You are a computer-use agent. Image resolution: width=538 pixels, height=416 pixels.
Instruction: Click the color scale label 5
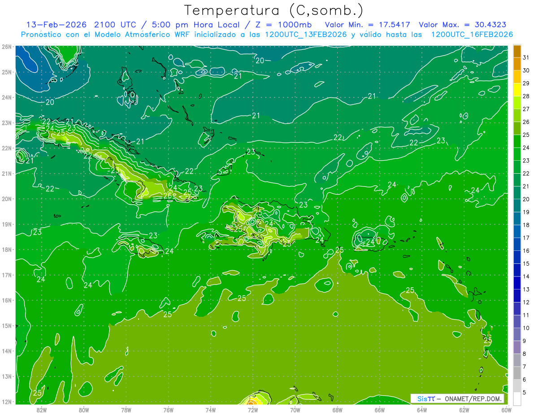pyautogui.click(x=525, y=392)
